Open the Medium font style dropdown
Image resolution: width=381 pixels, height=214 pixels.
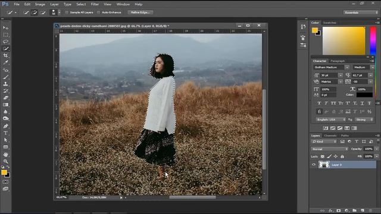pyautogui.click(x=372, y=67)
